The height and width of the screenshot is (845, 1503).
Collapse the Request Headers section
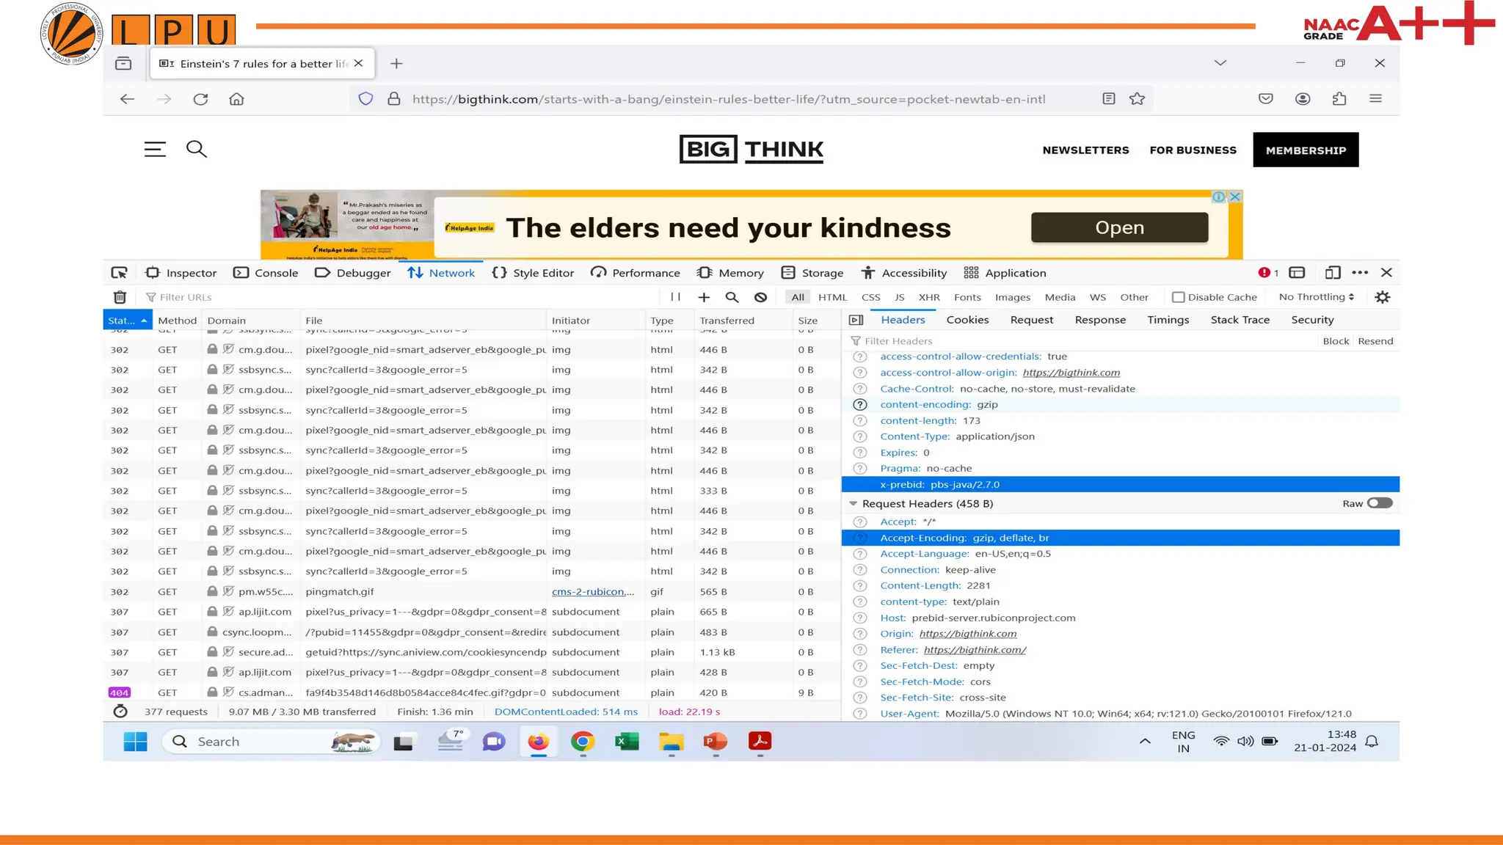(853, 504)
